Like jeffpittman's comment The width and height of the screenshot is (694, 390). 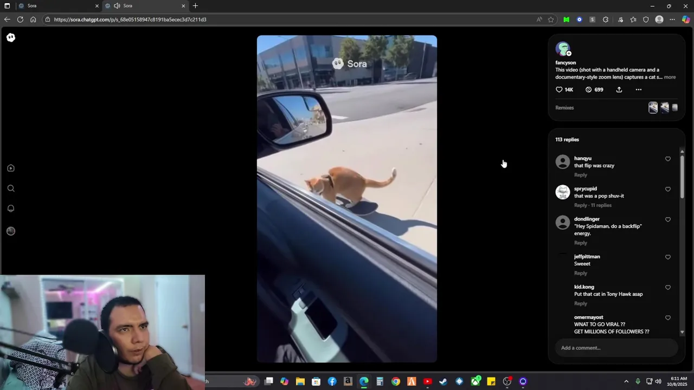(668, 257)
